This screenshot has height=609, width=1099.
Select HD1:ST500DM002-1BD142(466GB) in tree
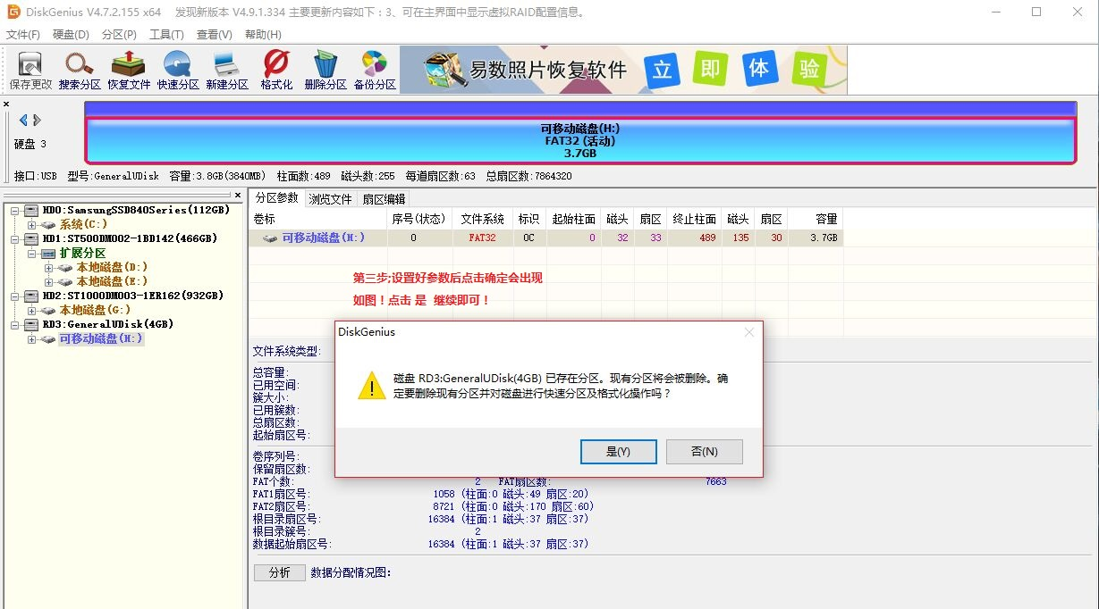130,239
